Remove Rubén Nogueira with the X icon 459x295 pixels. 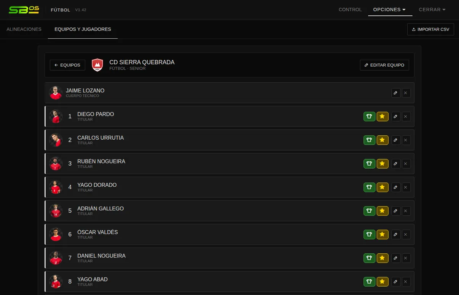pos(406,164)
